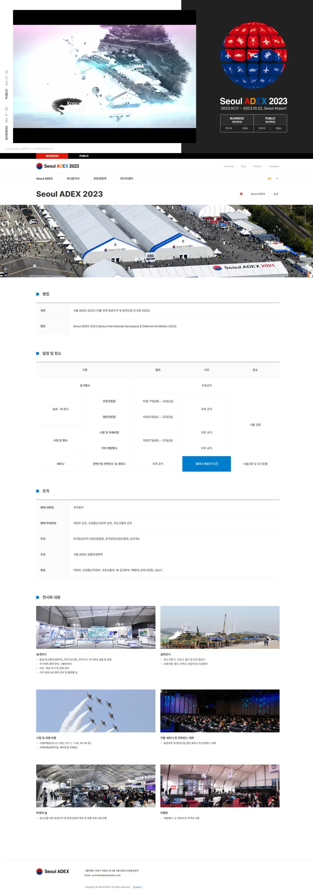
Task: Switch the language to EN
Action: 277,179
